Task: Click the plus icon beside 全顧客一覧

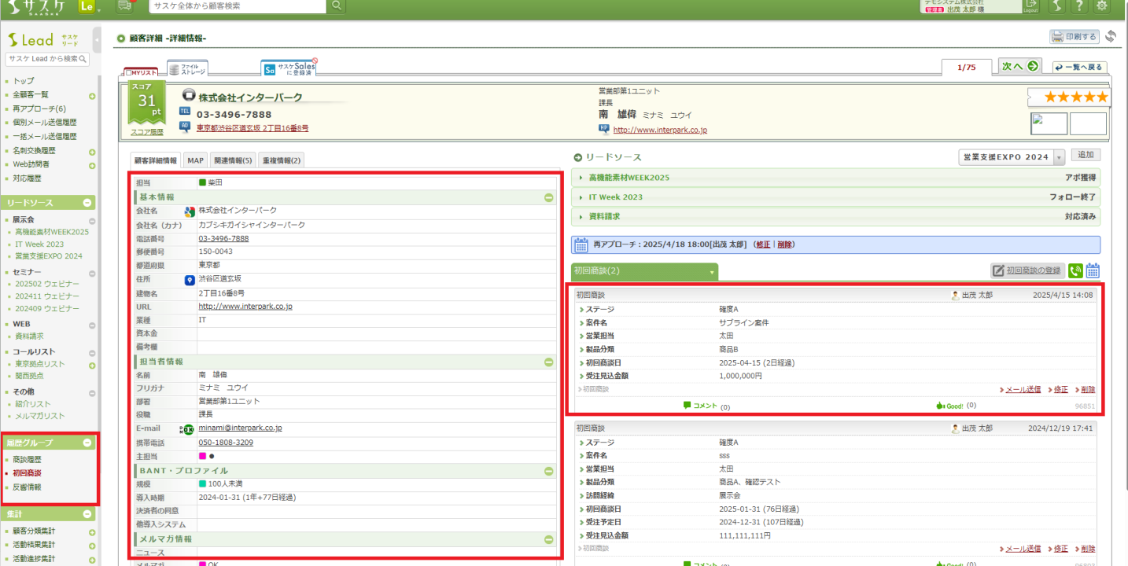Action: tap(92, 96)
